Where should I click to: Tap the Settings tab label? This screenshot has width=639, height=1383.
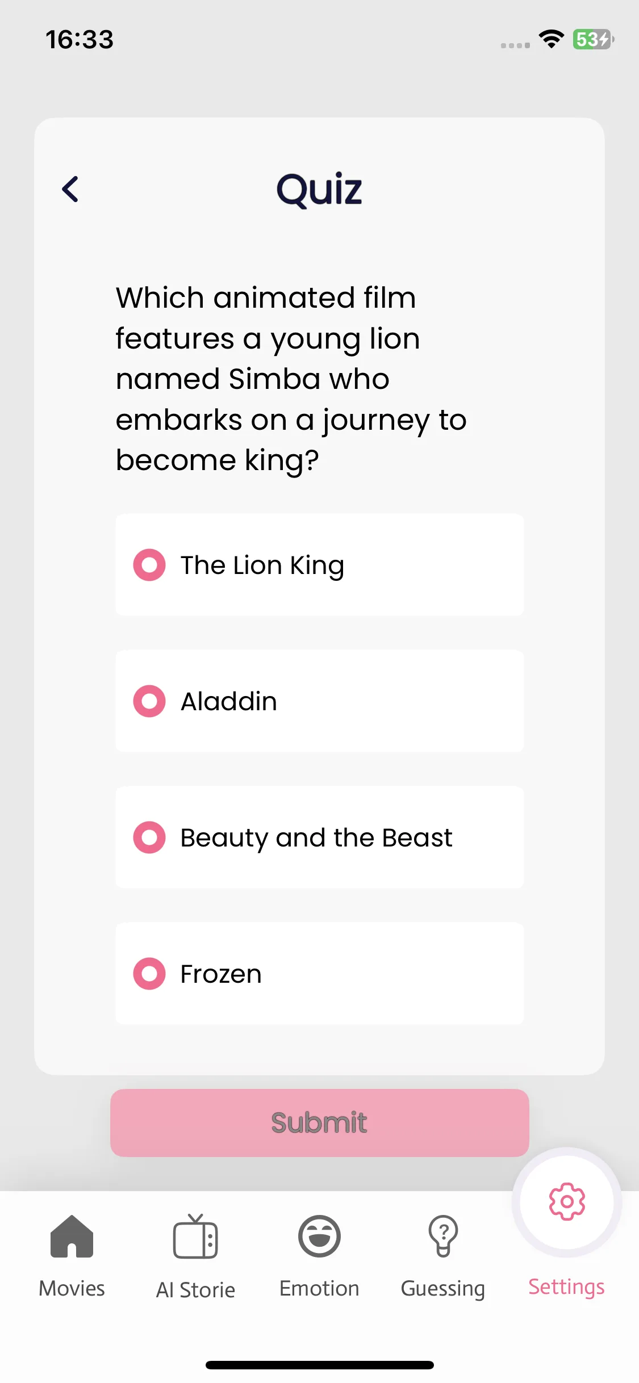coord(567,1287)
